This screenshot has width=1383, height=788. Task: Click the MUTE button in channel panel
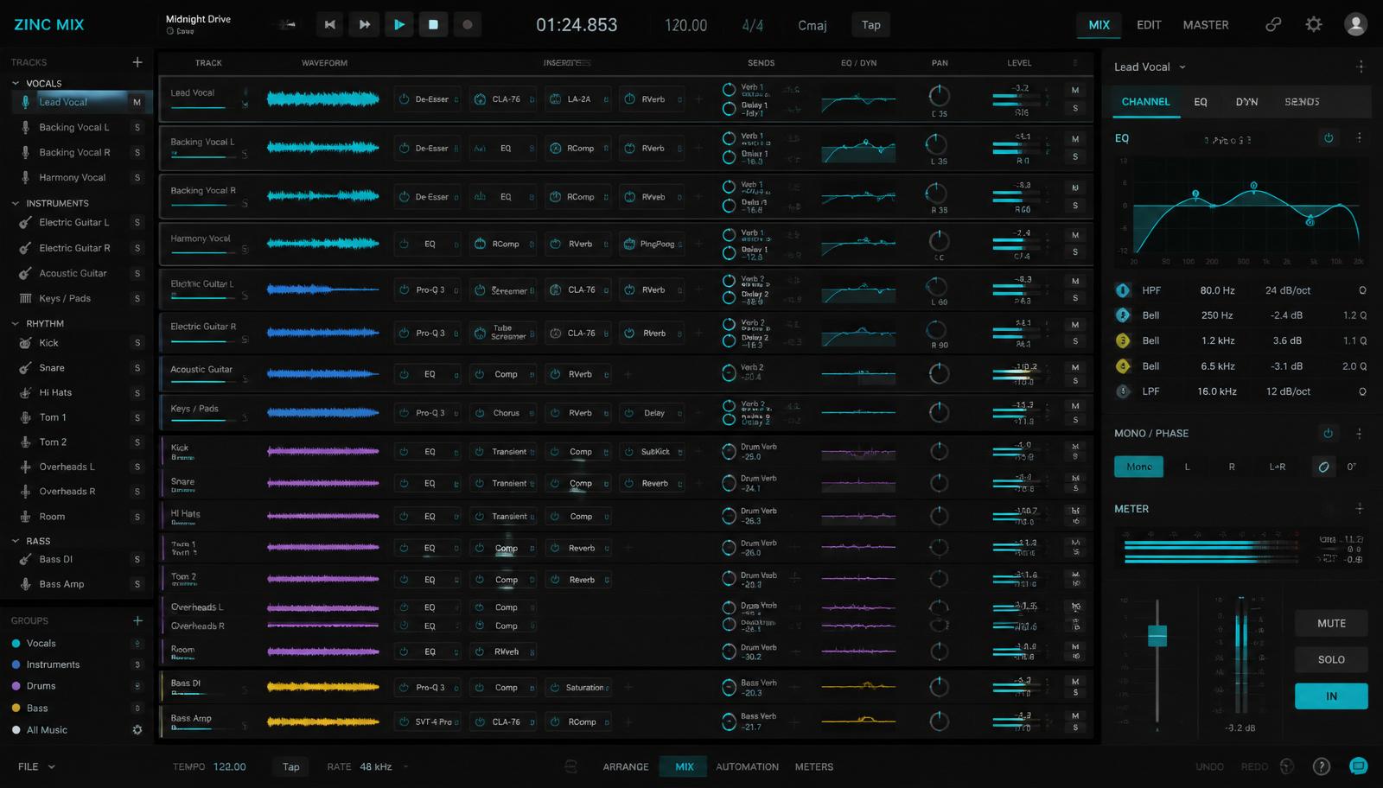[x=1331, y=623]
